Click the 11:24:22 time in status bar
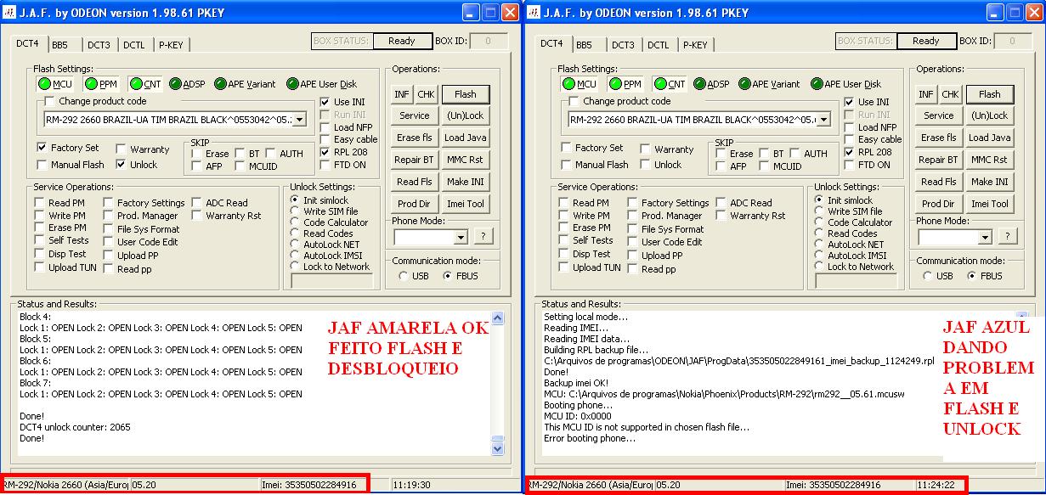The width and height of the screenshot is (1046, 495). point(936,485)
